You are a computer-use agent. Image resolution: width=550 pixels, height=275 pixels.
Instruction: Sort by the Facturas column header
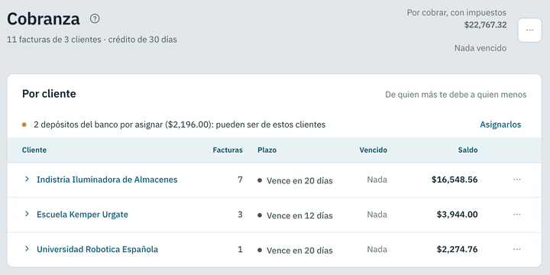(x=228, y=150)
